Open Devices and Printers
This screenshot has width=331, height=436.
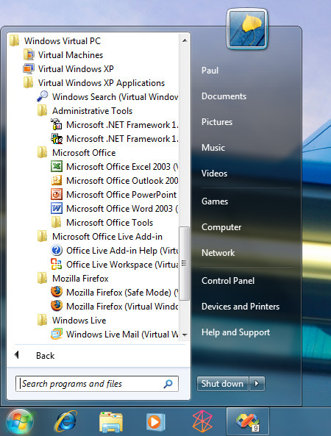point(241,307)
